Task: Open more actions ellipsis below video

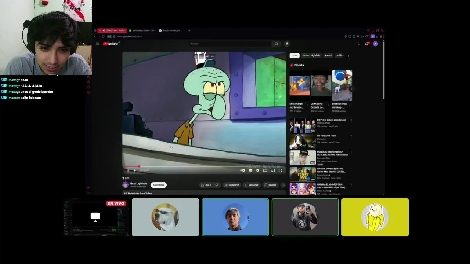Action: (283, 185)
